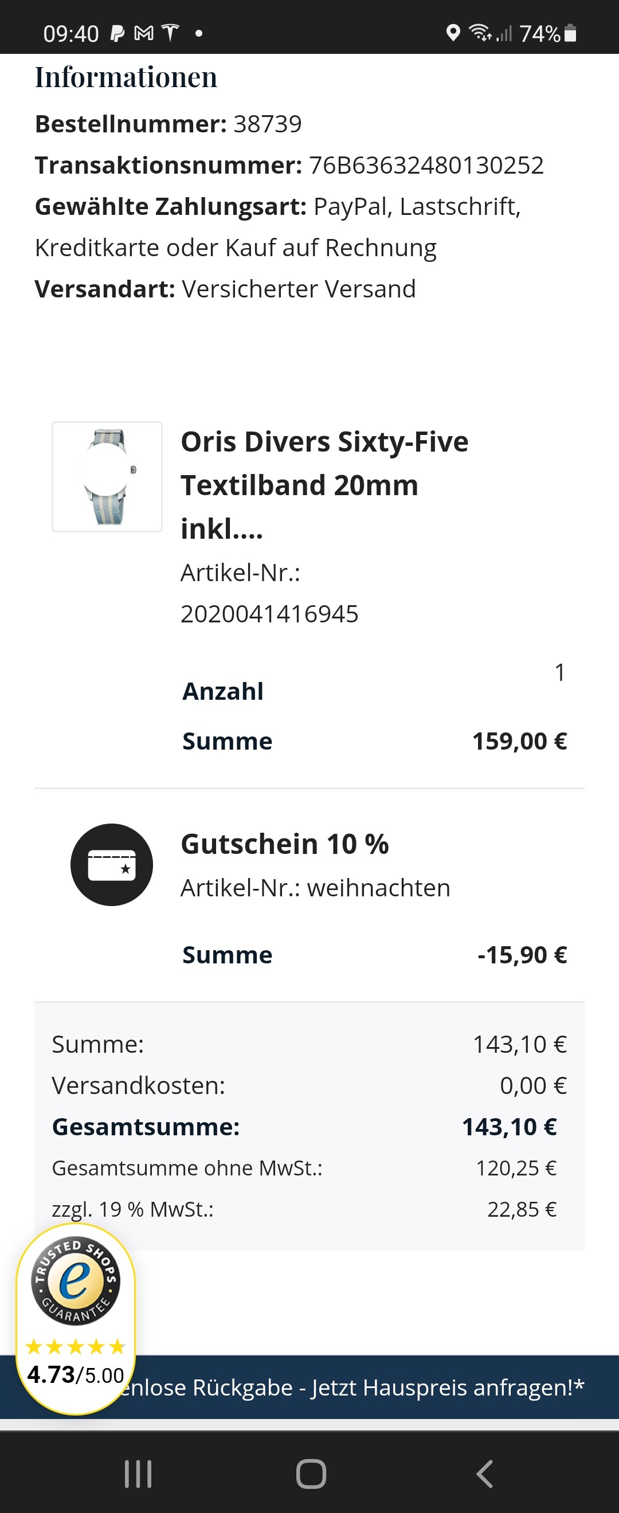Screen dimensions: 619x1513
Task: Tap the Bestellnummer 38739 text
Action: 168,124
